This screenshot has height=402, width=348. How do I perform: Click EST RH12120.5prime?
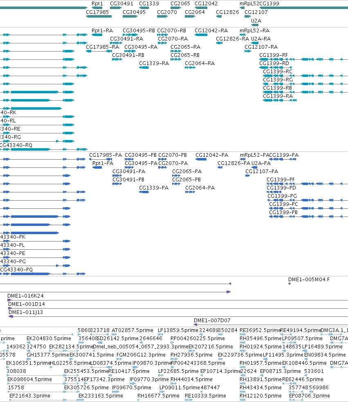click(x=260, y=396)
